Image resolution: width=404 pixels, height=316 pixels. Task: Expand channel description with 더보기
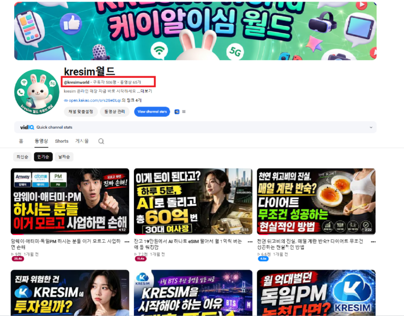(146, 91)
